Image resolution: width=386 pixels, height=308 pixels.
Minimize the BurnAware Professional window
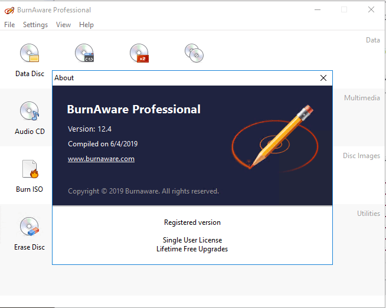click(x=318, y=10)
